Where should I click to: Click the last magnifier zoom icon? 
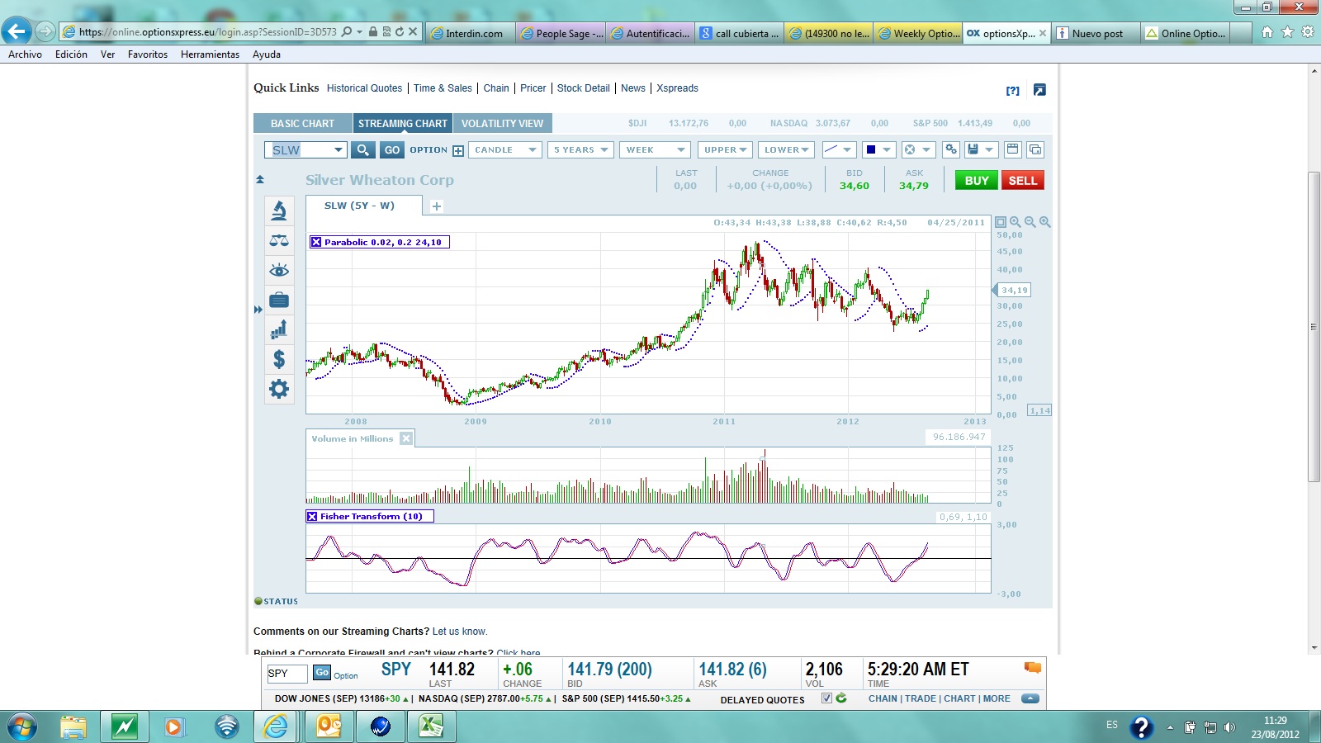1045,222
